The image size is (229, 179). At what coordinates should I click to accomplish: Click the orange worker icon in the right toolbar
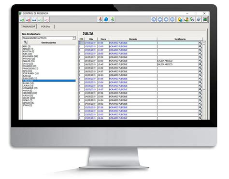pyautogui.click(x=186, y=19)
